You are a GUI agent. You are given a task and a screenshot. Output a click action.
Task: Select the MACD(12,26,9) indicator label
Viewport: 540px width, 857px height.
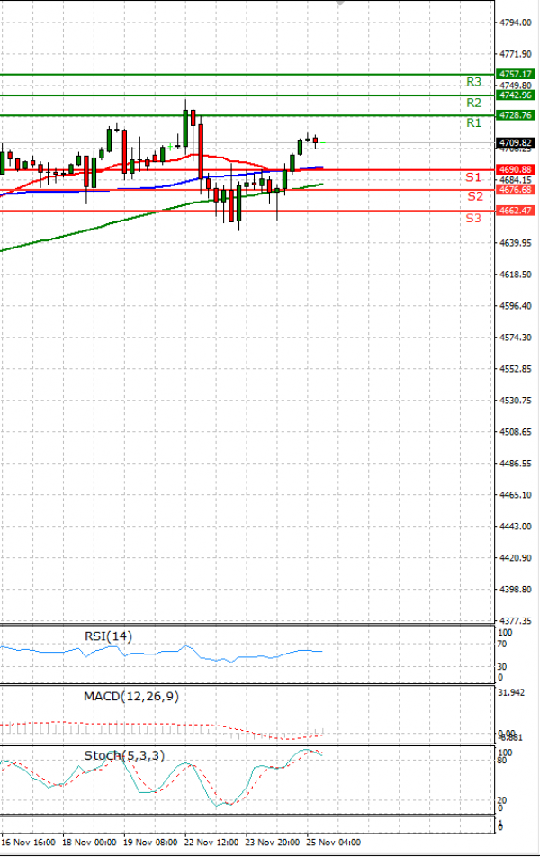coord(131,697)
